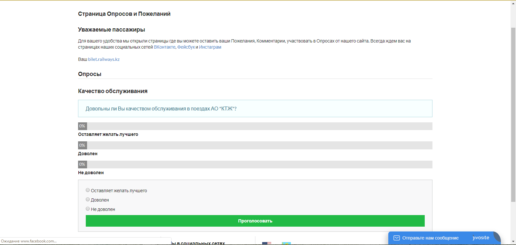516x245 pixels.
Task: Follow the Инстаграм link
Action: (x=210, y=47)
